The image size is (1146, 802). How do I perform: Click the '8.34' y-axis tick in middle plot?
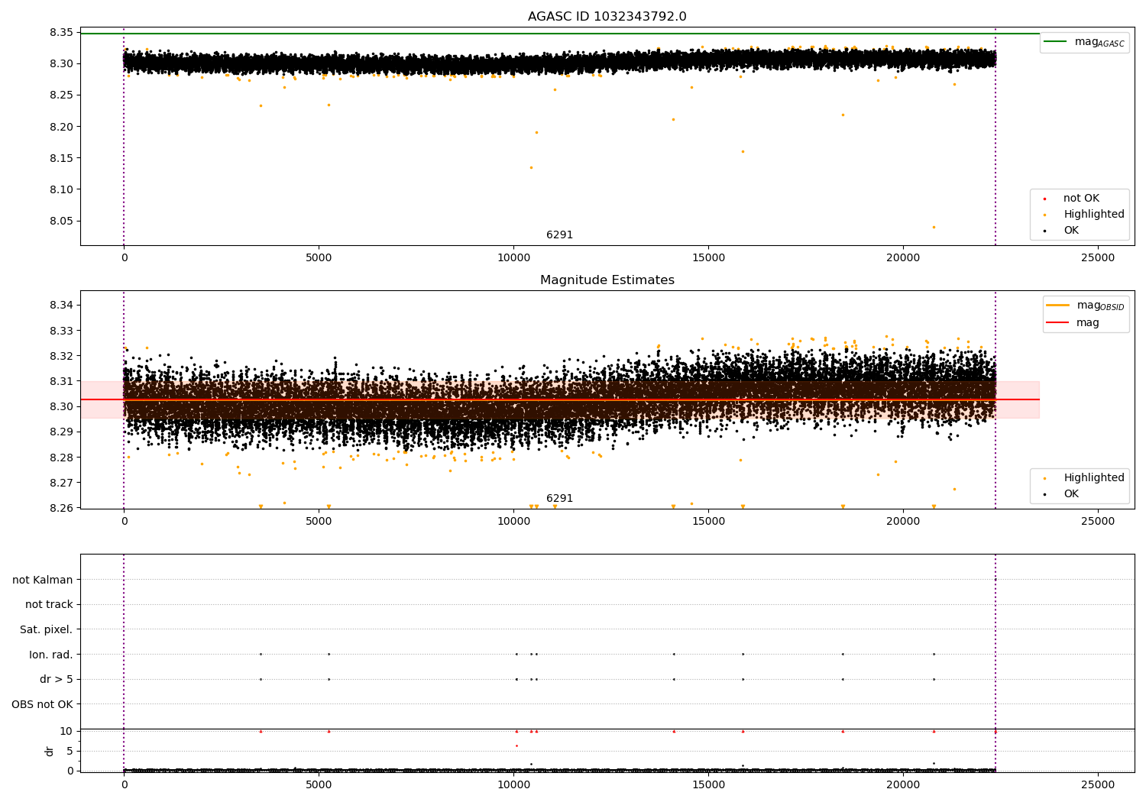(61, 306)
